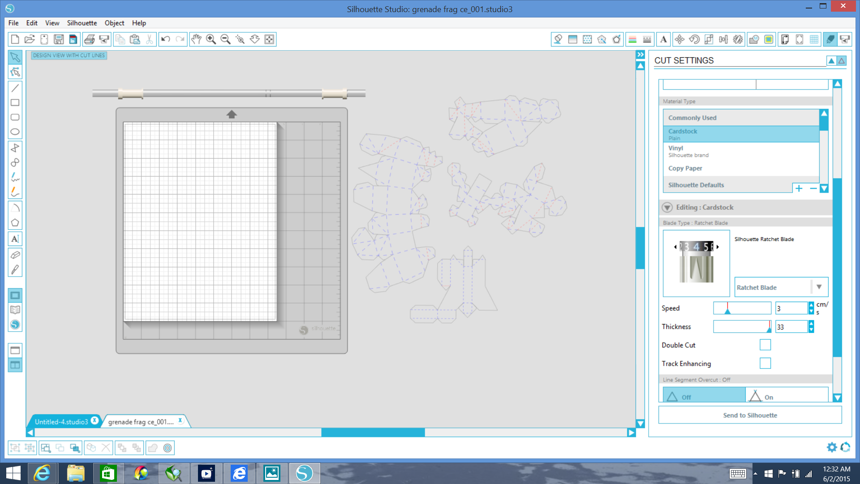Viewport: 860px width, 484px height.
Task: Open preferences gear icon
Action: point(832,447)
